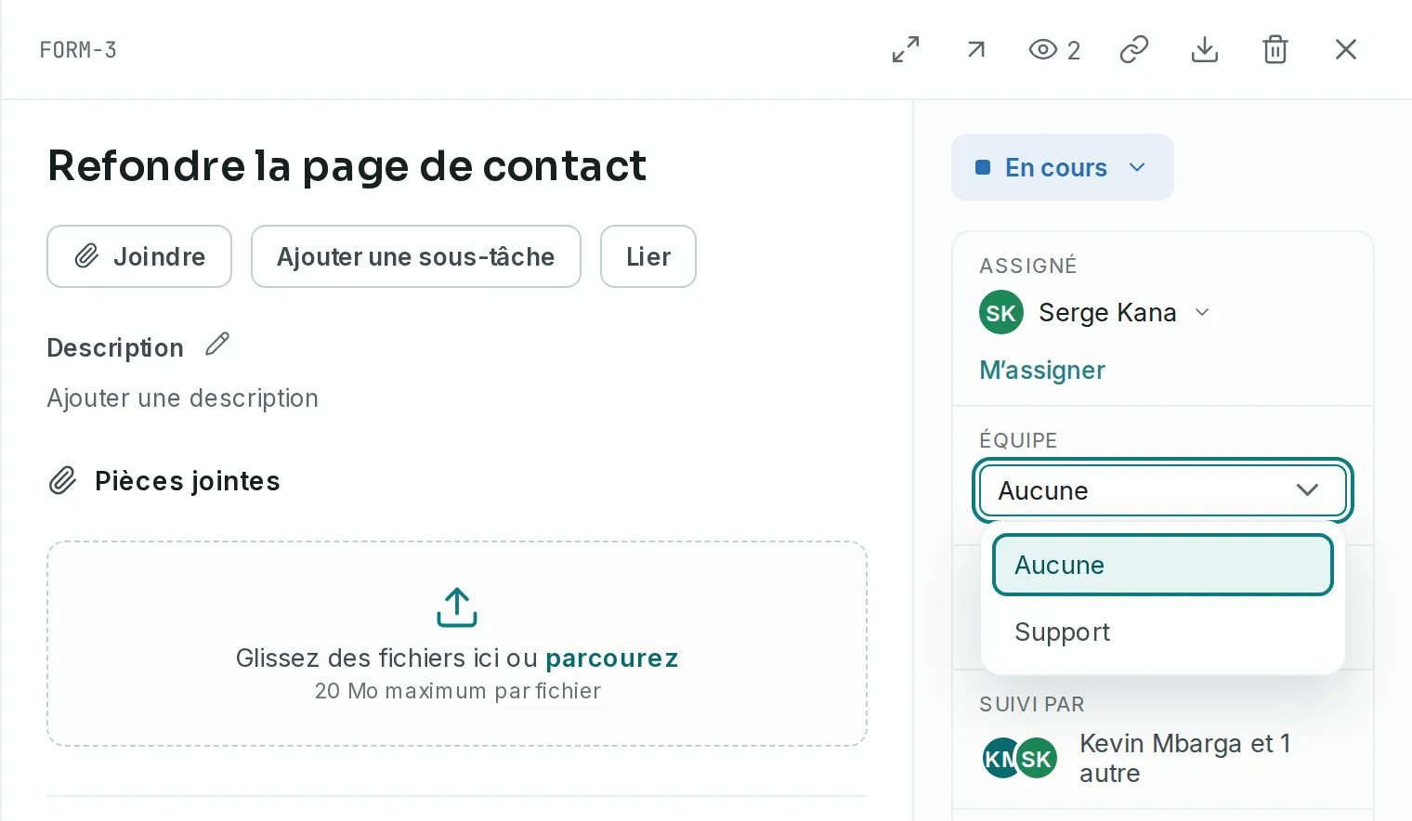Click the FORM-3 issue identifier
Viewport: 1412px width, 821px height.
[78, 50]
